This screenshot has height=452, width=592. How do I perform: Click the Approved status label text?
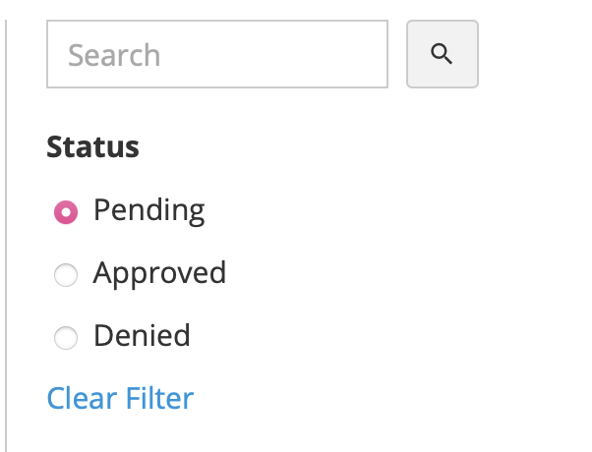tap(159, 273)
